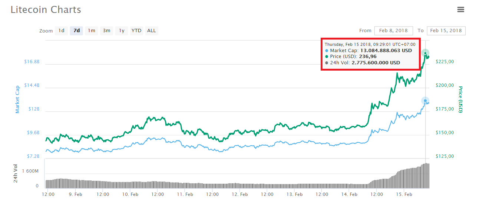Click the $125,00 price tick
This screenshot has height=207, width=486.
click(444, 156)
